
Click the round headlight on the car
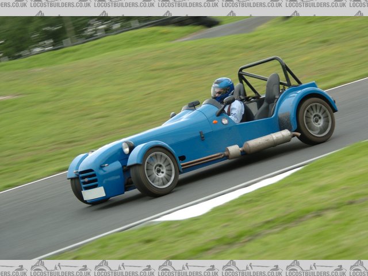tap(127, 148)
